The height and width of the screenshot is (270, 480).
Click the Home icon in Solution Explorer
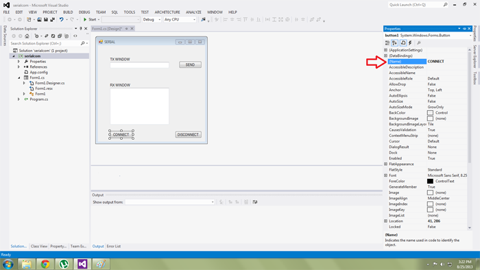(27, 36)
